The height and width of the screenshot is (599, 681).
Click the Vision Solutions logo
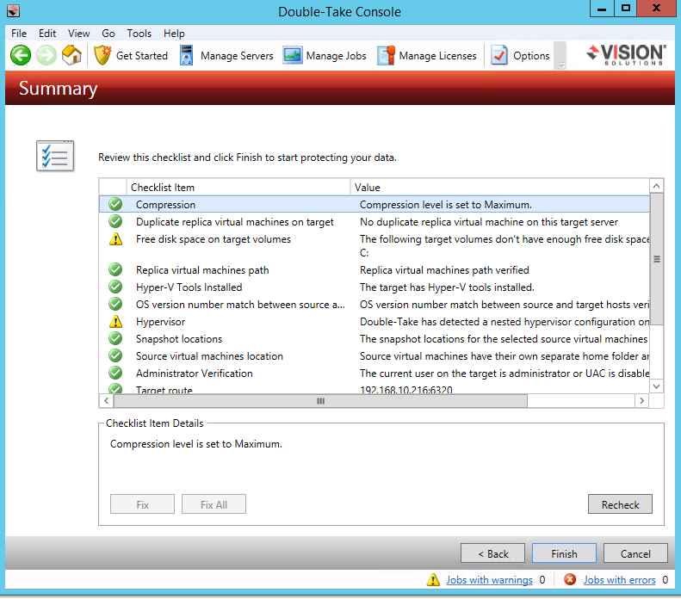(x=626, y=54)
